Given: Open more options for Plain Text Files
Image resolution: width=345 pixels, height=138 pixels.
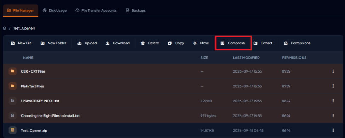Looking at the screenshot, I should [333, 86].
